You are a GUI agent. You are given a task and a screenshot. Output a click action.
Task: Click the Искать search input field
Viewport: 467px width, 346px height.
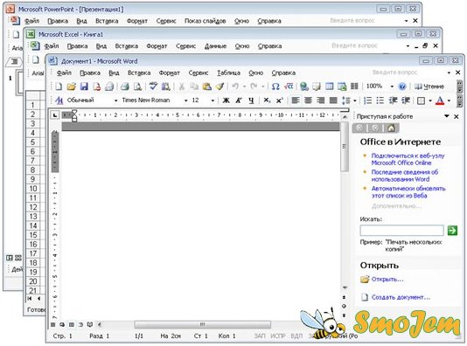401,231
